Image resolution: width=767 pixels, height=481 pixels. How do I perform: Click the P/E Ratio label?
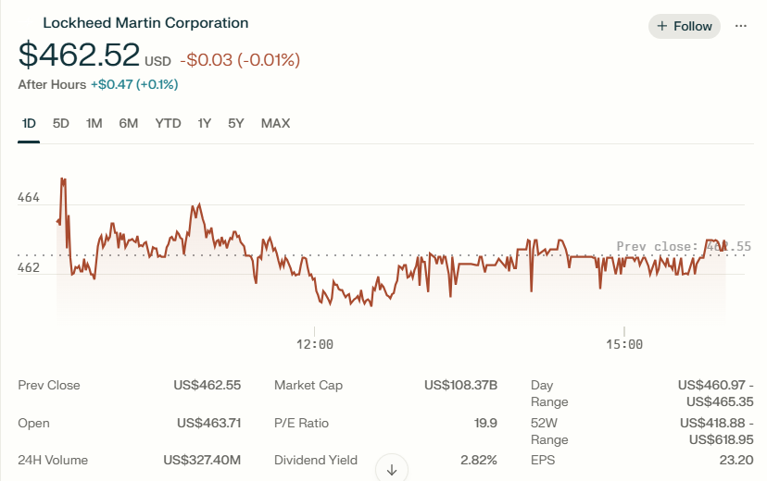pyautogui.click(x=301, y=423)
